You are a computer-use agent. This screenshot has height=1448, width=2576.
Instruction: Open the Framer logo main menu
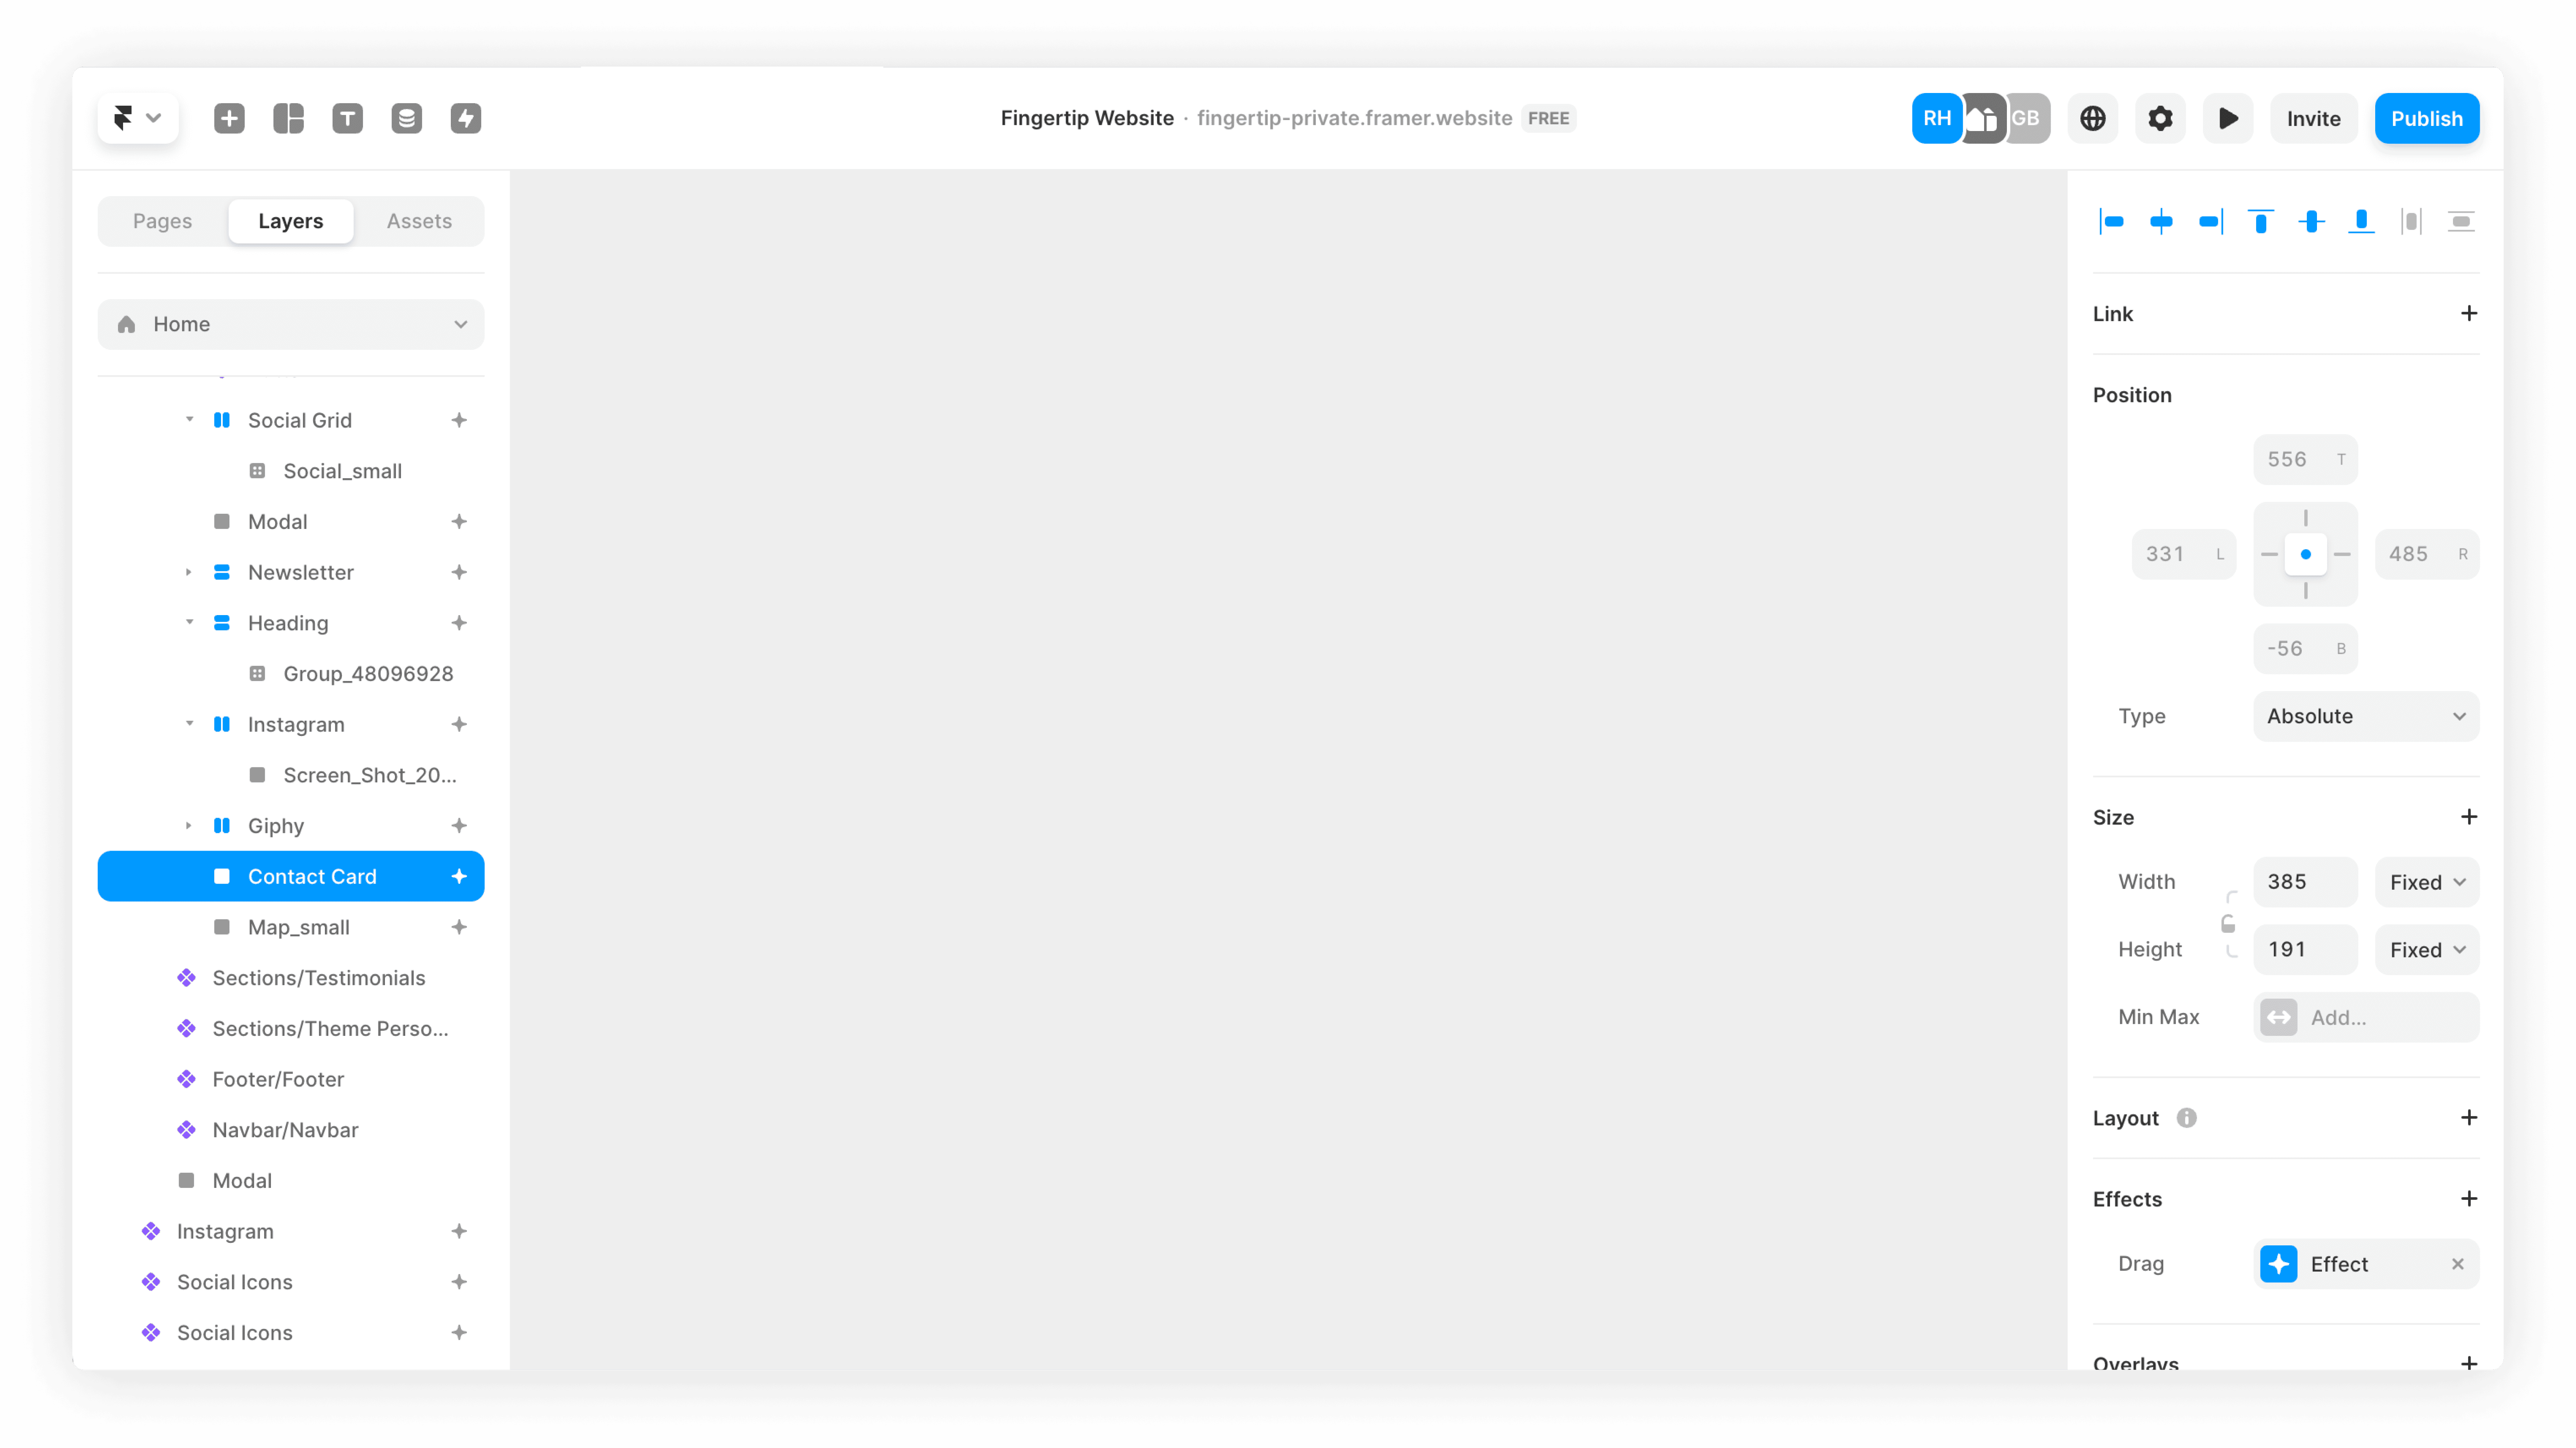click(137, 118)
